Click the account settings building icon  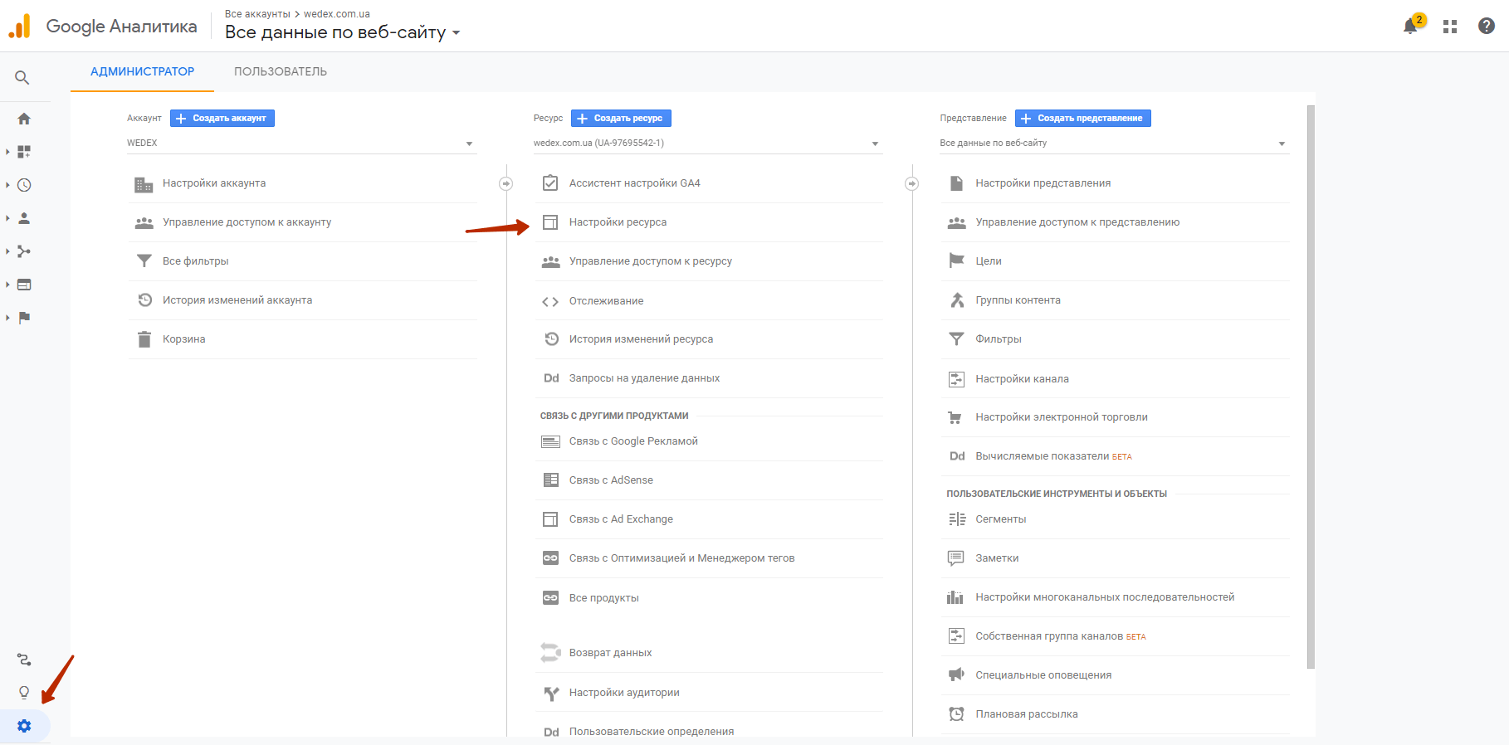(x=144, y=184)
